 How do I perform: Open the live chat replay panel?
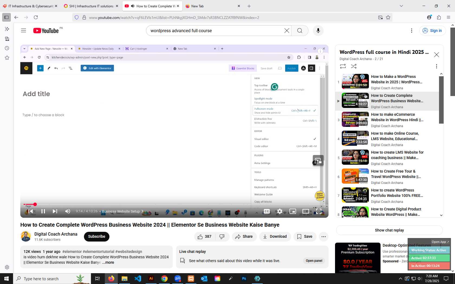point(314,261)
